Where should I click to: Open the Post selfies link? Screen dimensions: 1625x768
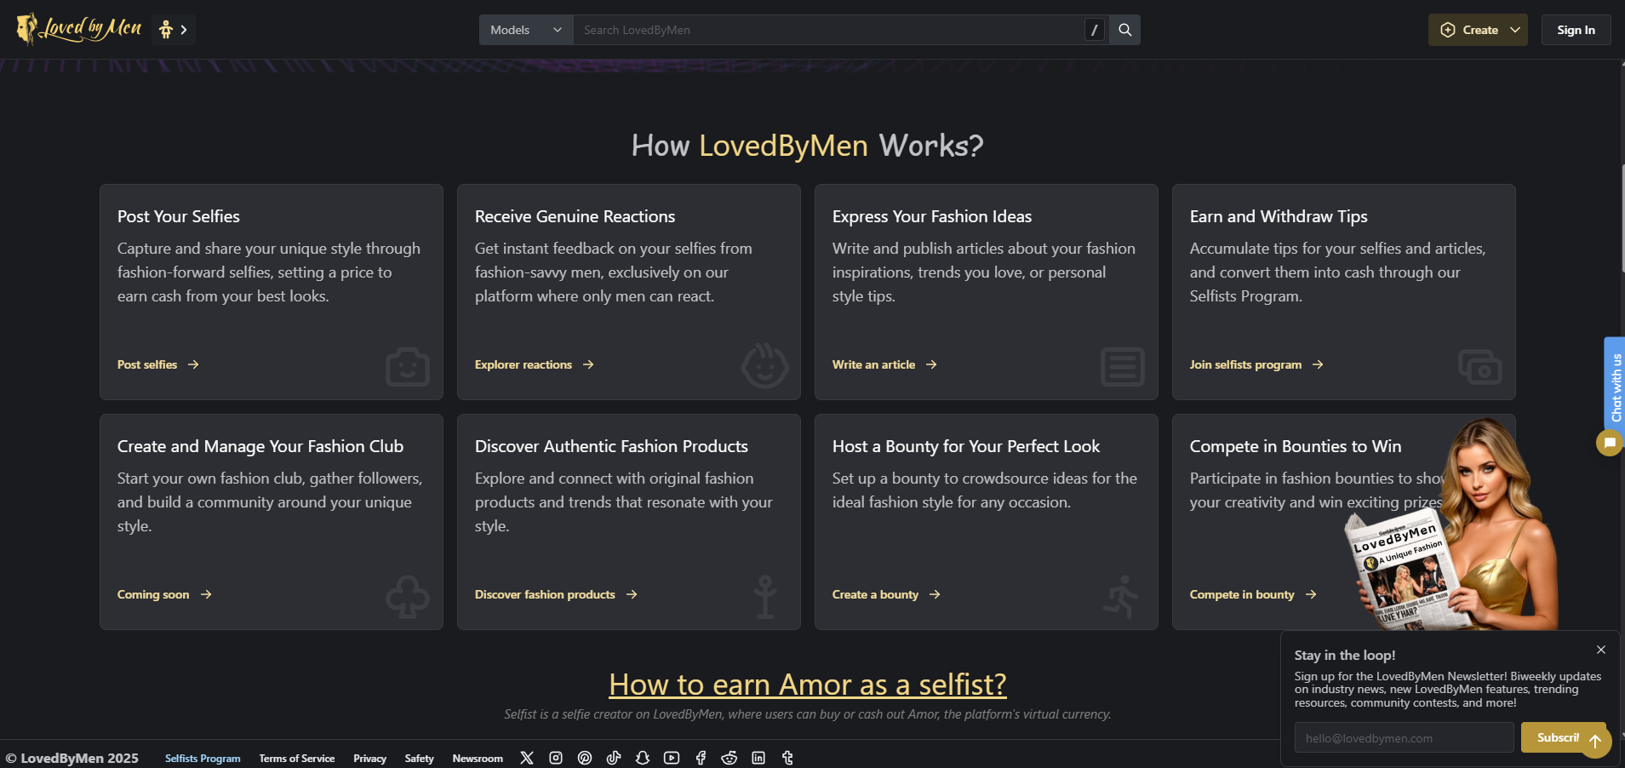point(157,364)
